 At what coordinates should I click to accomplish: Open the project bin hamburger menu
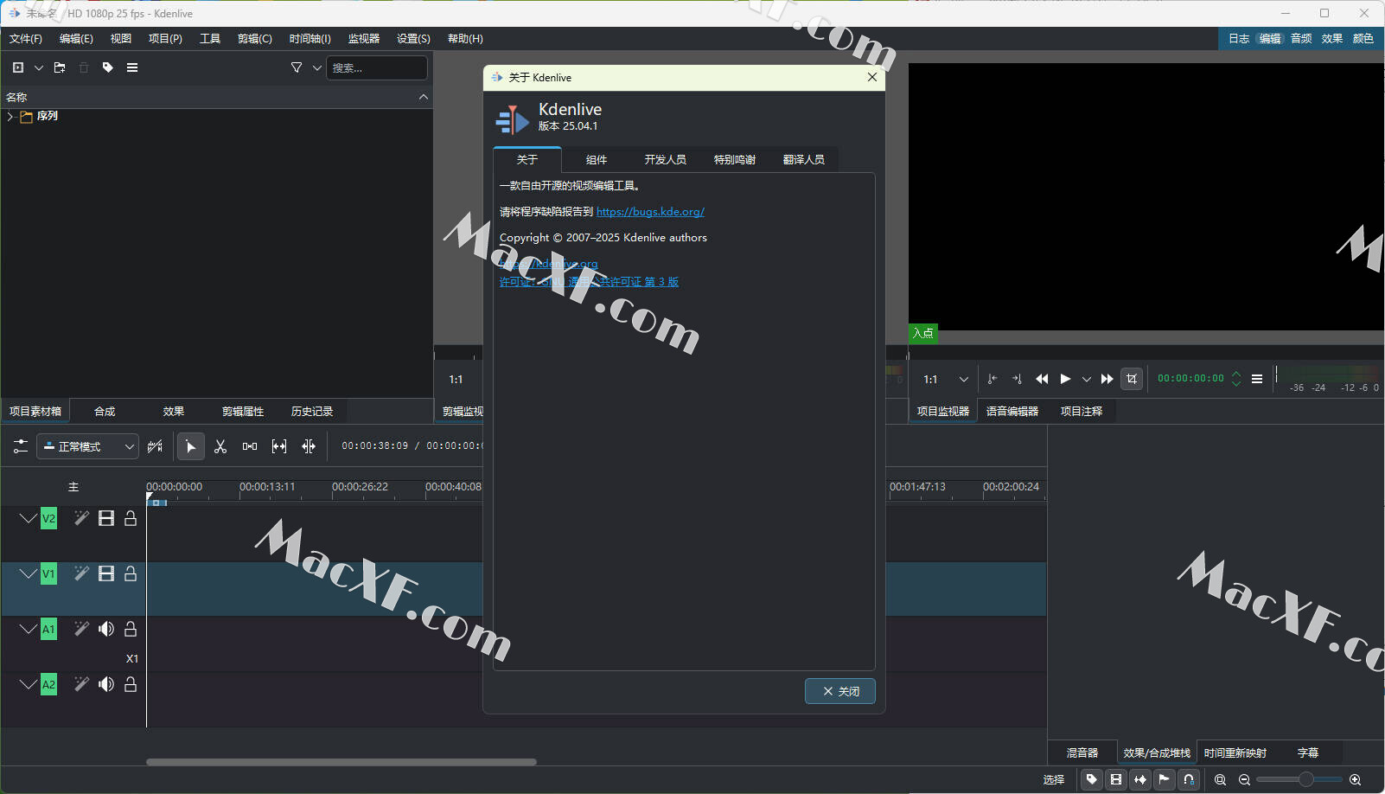pyautogui.click(x=132, y=67)
